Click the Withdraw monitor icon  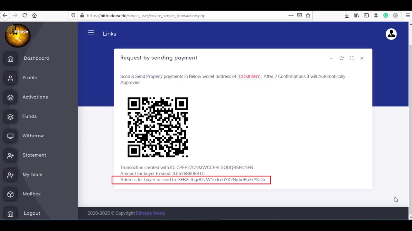pos(10,136)
